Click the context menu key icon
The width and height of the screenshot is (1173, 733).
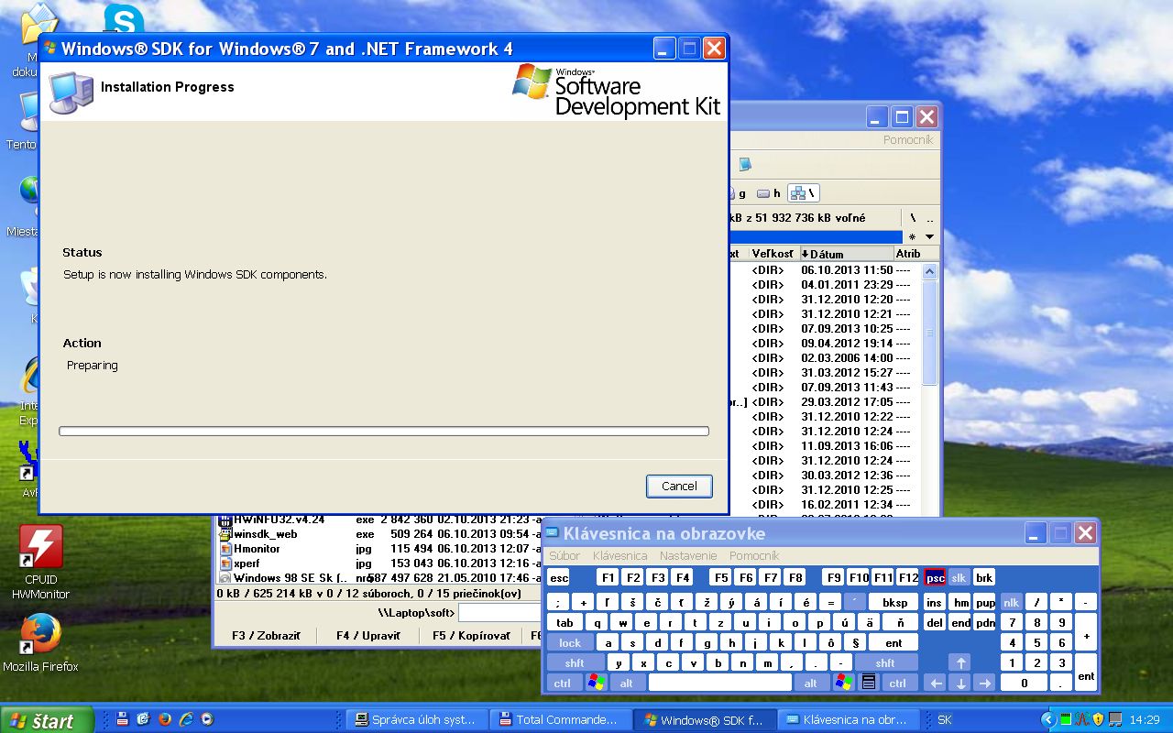pos(868,683)
